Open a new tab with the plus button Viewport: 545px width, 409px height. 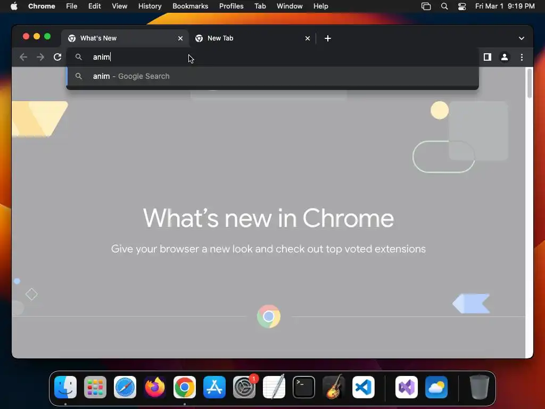click(328, 38)
